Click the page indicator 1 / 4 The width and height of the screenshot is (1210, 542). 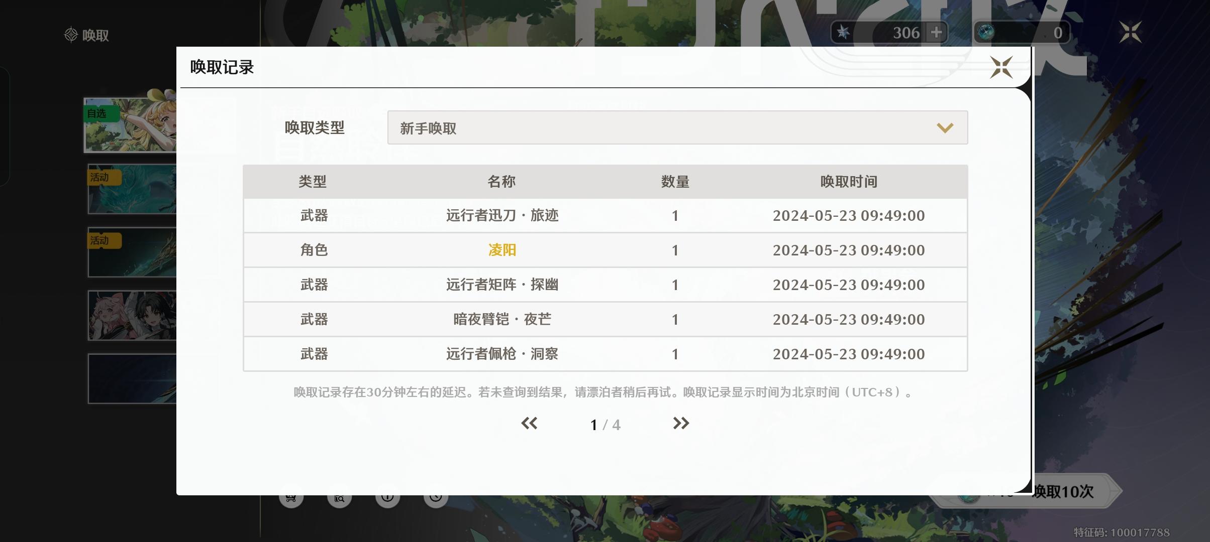coord(605,425)
